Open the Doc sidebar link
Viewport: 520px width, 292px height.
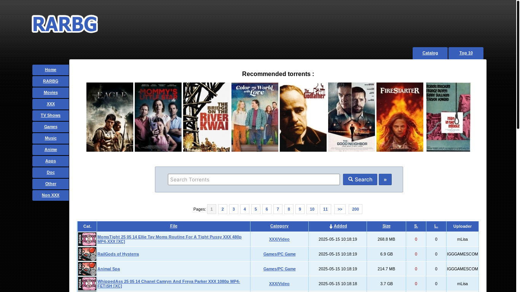[51, 173]
